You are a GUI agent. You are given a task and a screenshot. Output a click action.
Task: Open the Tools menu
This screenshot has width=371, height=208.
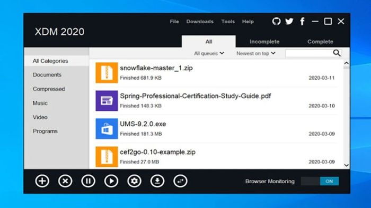pyautogui.click(x=228, y=22)
